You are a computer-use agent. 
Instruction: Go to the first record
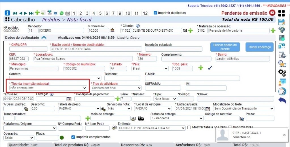click(15, 13)
